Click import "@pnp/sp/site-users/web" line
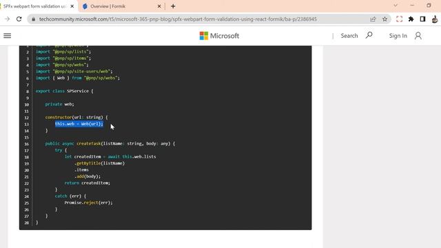This screenshot has width=441, height=248. (x=74, y=72)
